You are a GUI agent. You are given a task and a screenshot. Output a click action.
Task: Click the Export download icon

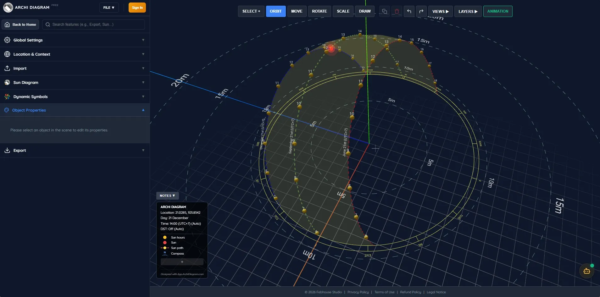pyautogui.click(x=7, y=150)
